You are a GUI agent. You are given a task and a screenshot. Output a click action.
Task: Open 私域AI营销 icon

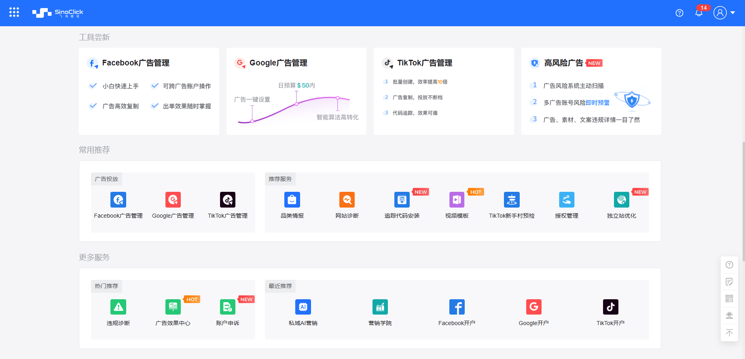[303, 307]
